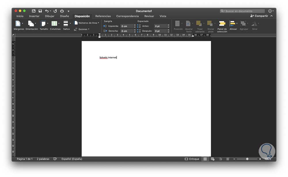Change language via Español (España)
The image size is (288, 177).
(x=72, y=159)
